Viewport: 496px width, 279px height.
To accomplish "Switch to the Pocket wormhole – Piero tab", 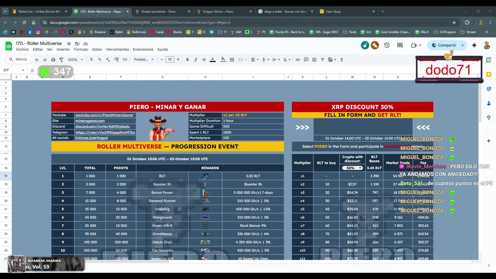I will [x=163, y=12].
